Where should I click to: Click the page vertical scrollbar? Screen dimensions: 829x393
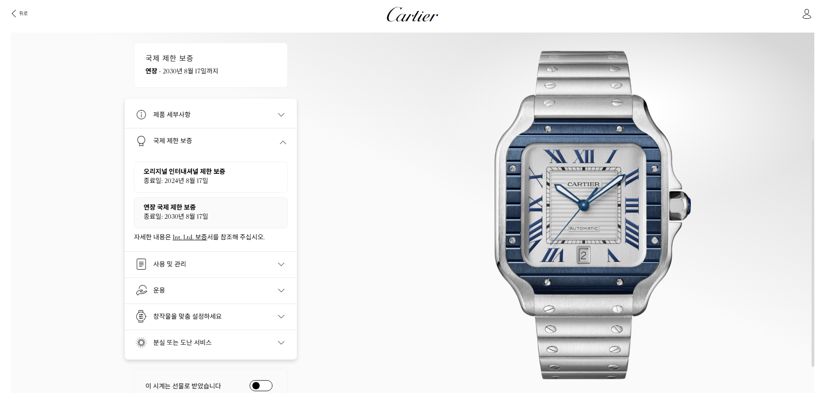coord(812,252)
